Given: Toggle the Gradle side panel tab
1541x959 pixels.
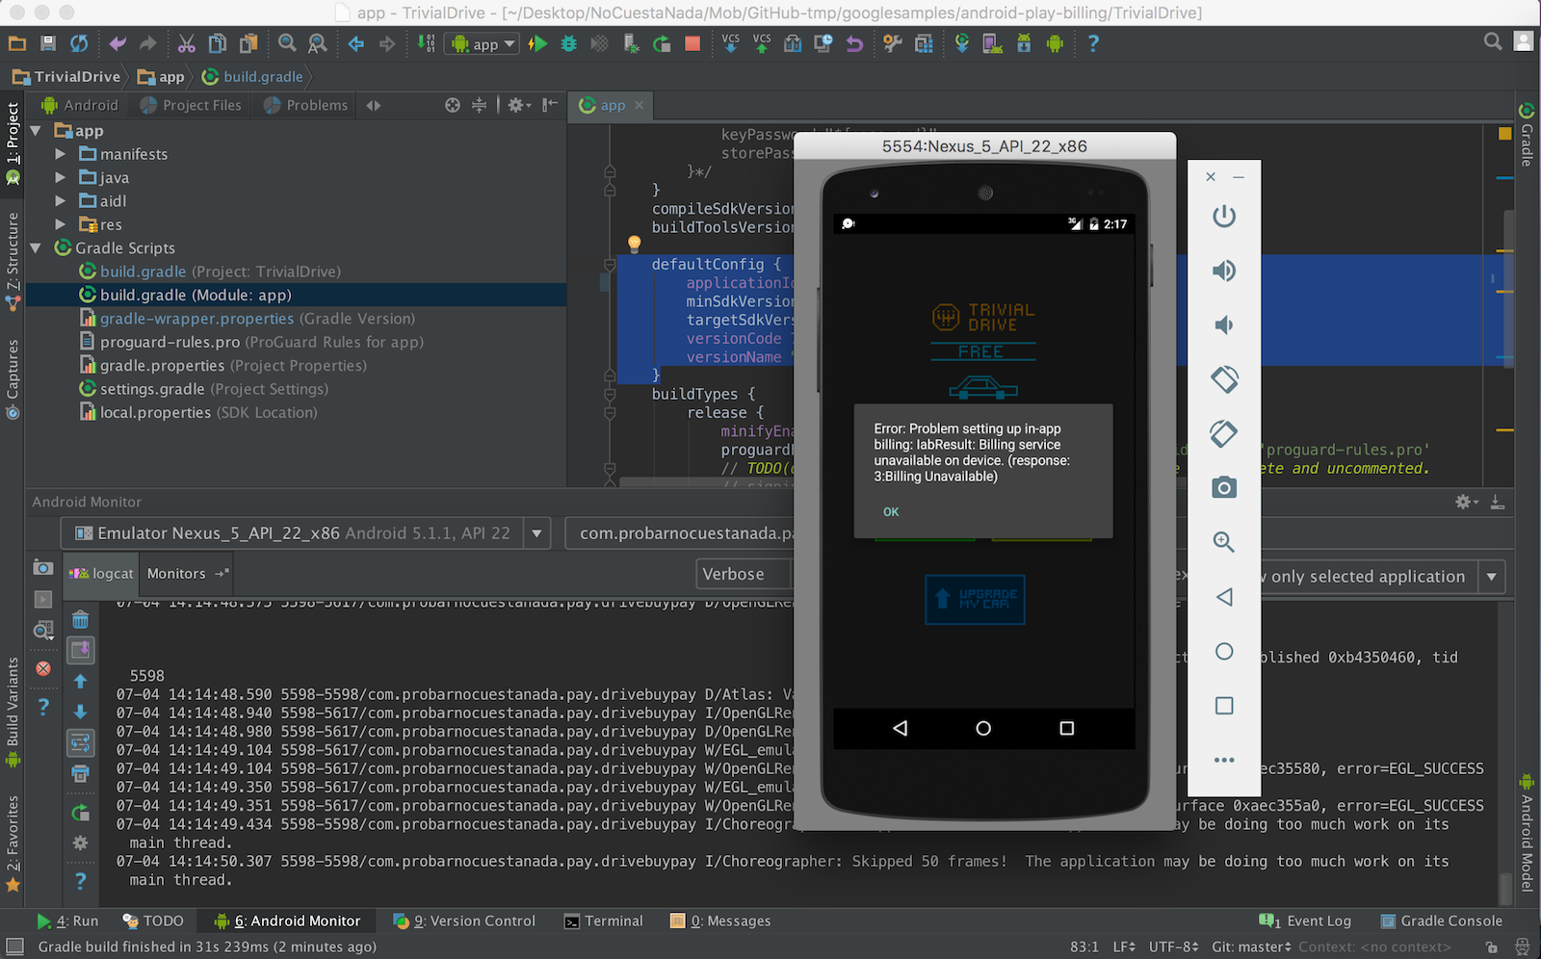Looking at the screenshot, I should point(1527,135).
